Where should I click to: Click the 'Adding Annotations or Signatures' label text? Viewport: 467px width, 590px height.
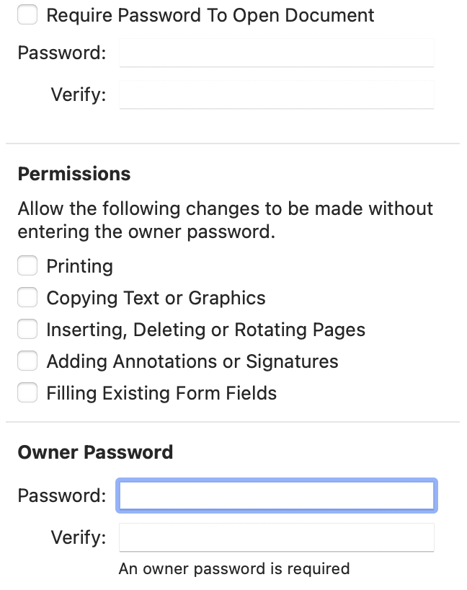(192, 361)
